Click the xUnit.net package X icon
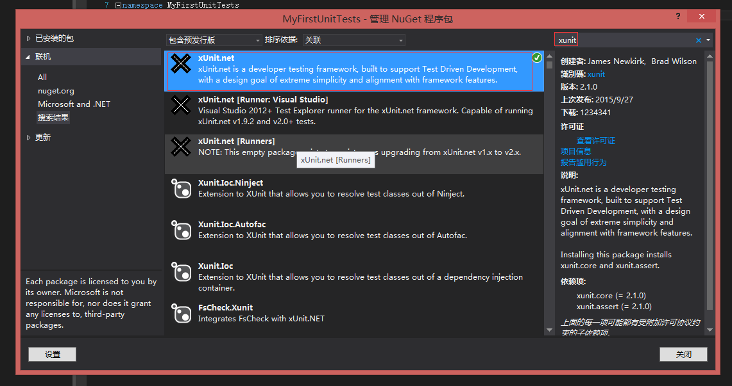The image size is (732, 386). tap(181, 63)
